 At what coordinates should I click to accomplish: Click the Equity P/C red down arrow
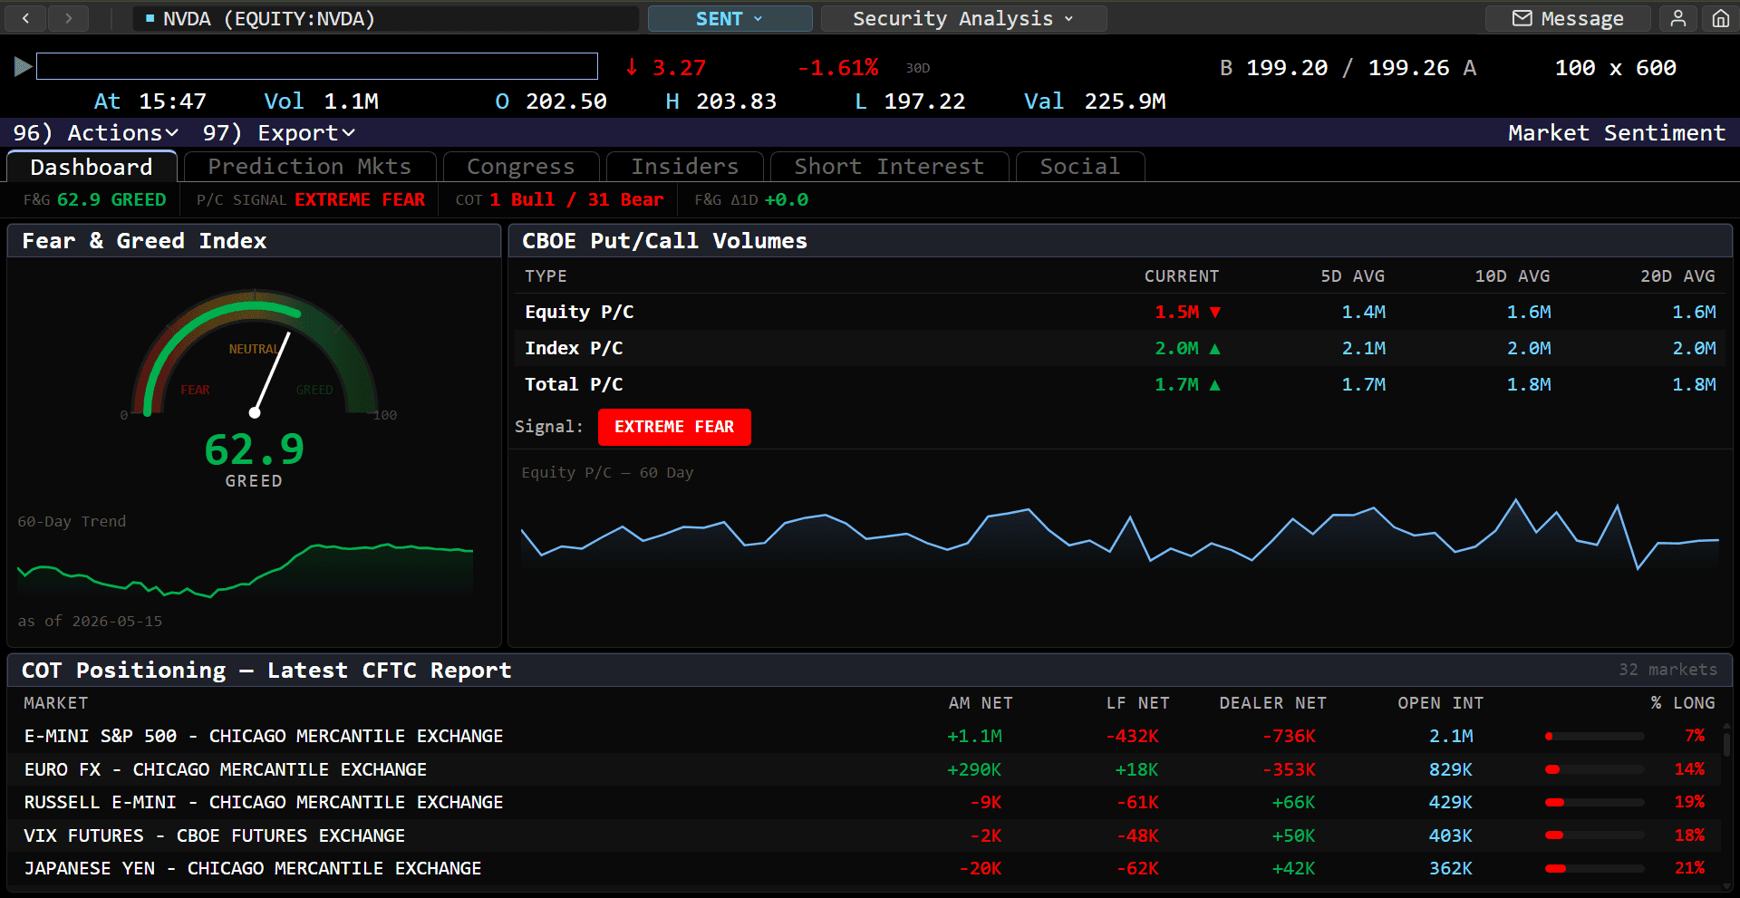tap(1215, 313)
